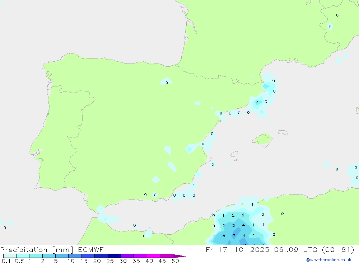Click the date 'Fr 17-10-2025'
Viewport: 359px width, 263px height.
click(x=237, y=249)
